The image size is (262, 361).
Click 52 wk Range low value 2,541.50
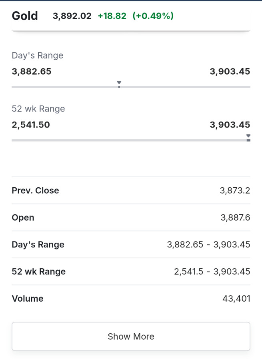[x=31, y=125]
